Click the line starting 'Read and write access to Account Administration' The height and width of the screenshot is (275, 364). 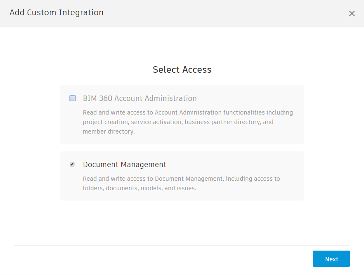(x=188, y=112)
